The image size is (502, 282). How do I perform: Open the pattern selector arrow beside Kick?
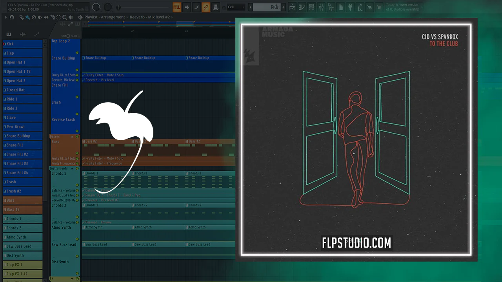click(250, 7)
